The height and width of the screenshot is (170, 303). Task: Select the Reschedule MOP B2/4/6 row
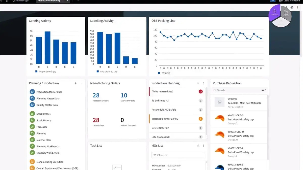[x=177, y=119]
